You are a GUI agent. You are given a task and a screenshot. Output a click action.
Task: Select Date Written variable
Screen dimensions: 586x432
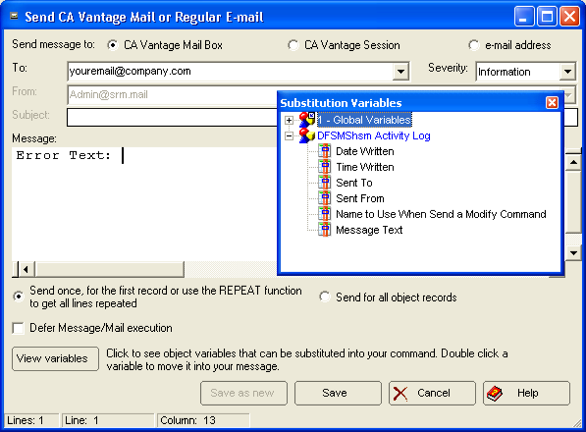(365, 151)
